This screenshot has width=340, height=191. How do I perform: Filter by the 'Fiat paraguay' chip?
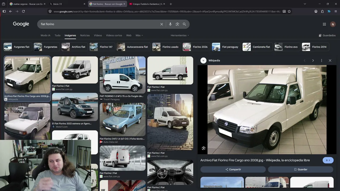pos(226,47)
